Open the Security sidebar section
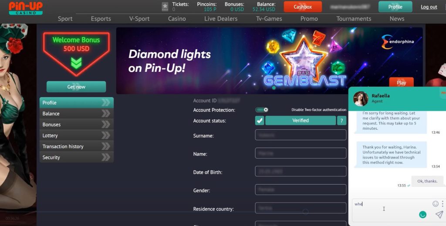446x226 pixels. (x=77, y=157)
